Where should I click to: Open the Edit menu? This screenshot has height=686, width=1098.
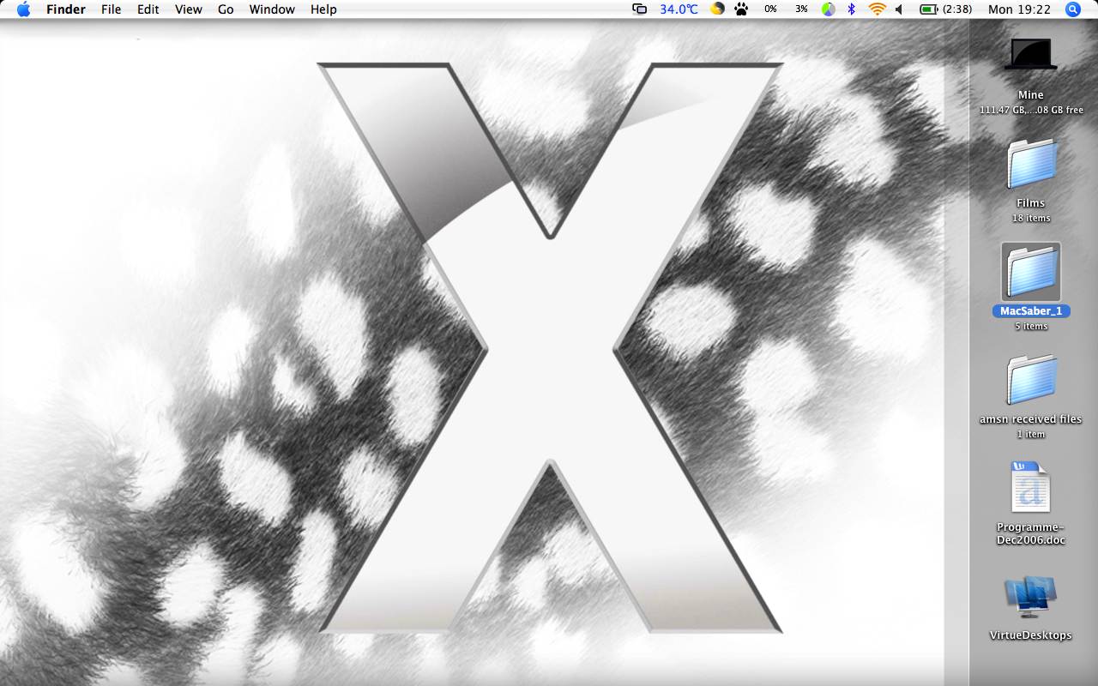(148, 9)
